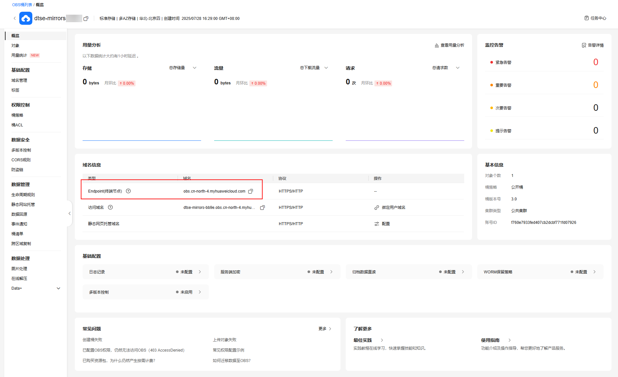Collapse the left sidebar panel handle

click(70, 213)
